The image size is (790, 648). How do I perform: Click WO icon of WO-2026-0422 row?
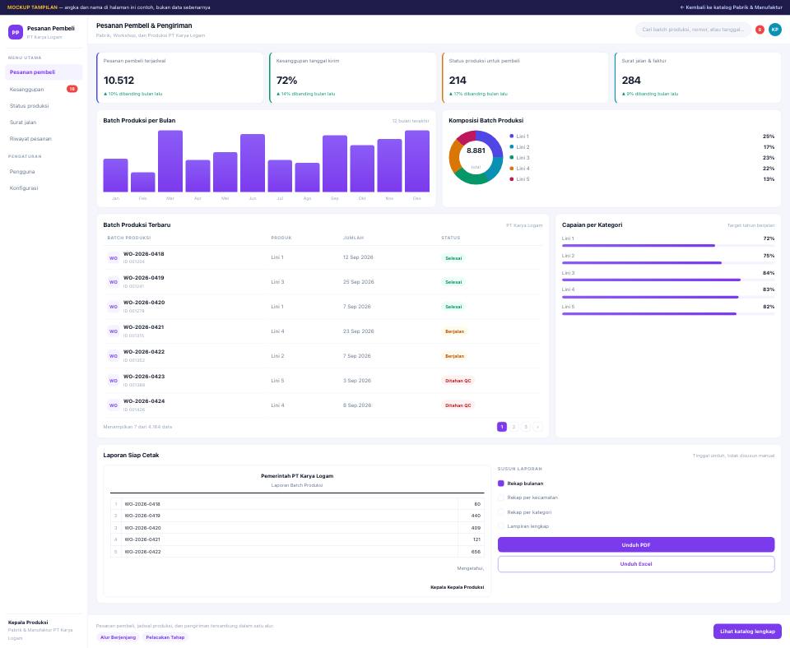pyautogui.click(x=114, y=356)
